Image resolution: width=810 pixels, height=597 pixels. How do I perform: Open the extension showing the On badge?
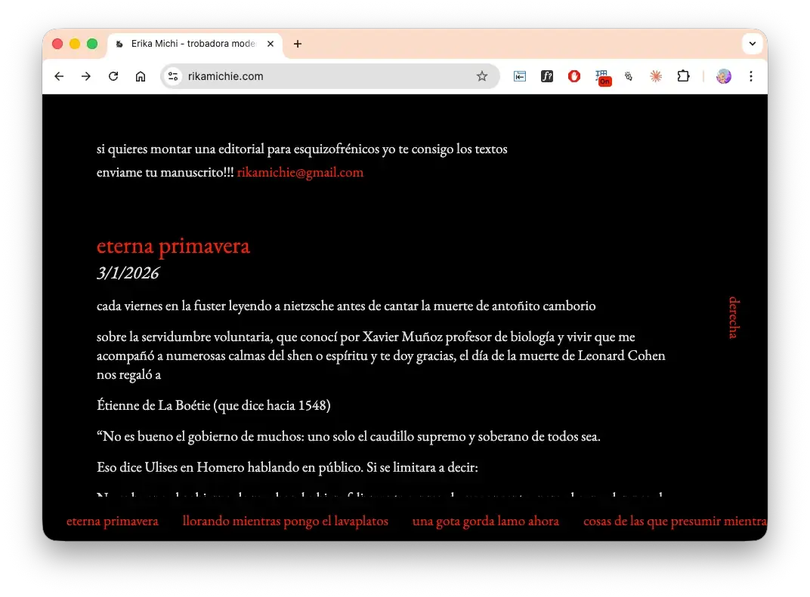pyautogui.click(x=602, y=78)
